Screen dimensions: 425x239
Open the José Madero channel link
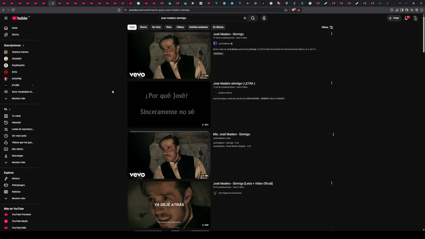[224, 43]
